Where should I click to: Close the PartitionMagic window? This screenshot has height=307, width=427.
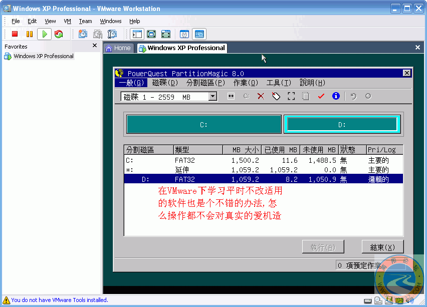click(x=406, y=73)
